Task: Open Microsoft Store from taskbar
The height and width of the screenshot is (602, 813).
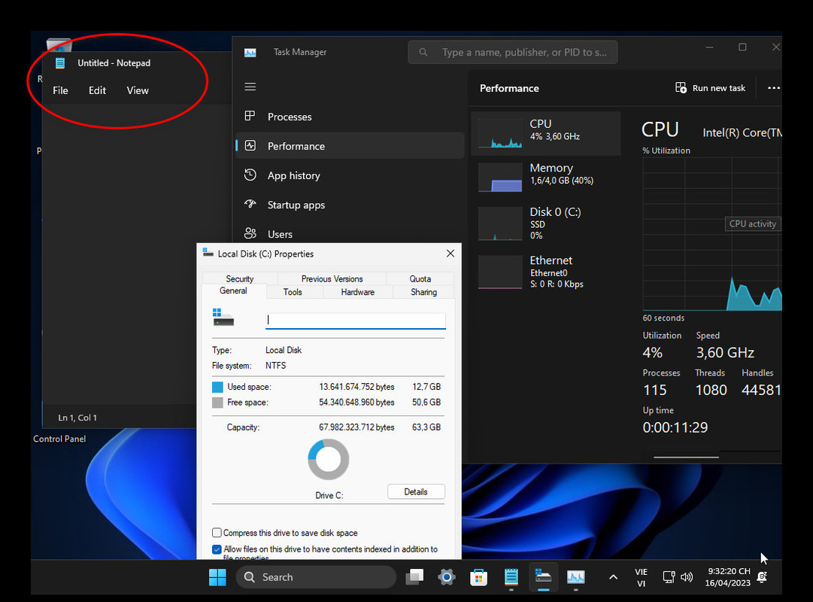Action: pyautogui.click(x=478, y=577)
